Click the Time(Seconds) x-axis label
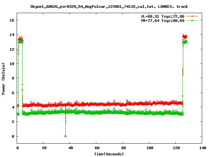 pos(109,154)
